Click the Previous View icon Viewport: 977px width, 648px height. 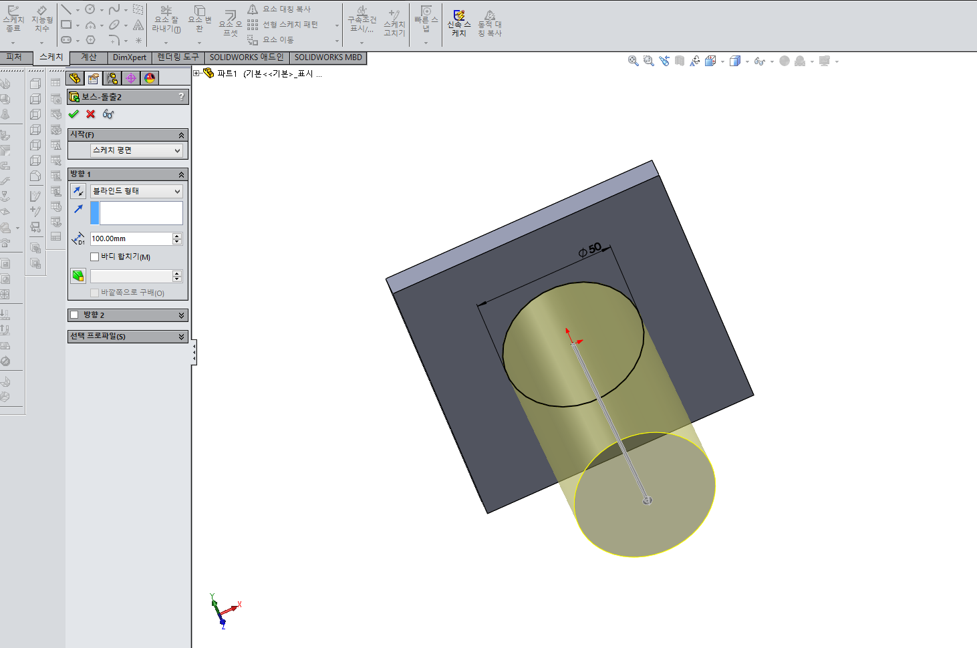(x=664, y=61)
